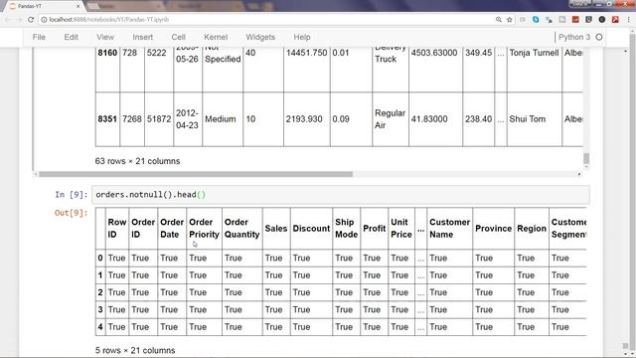The width and height of the screenshot is (636, 358).
Task: Open the Edit menu
Action: point(71,37)
